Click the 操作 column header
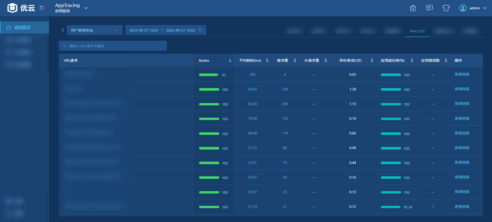 (x=458, y=60)
